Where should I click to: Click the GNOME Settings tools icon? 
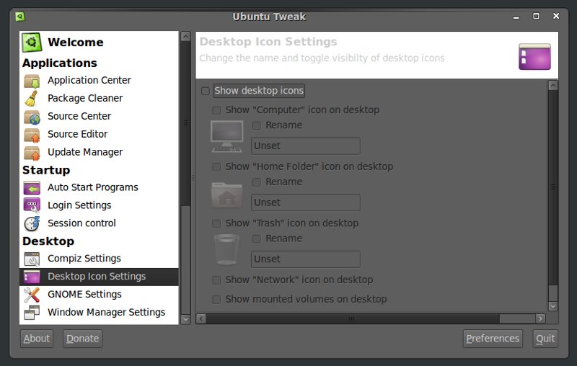tap(32, 295)
